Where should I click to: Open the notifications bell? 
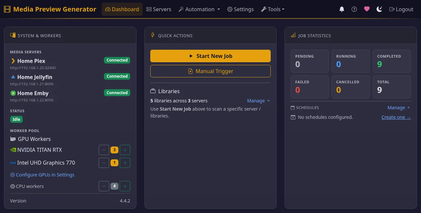click(x=342, y=9)
